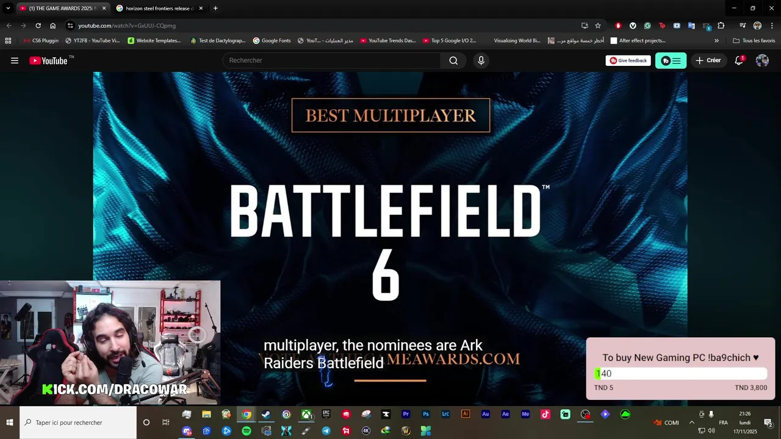
Task: Open World of Warcraft icon in the taskbar
Action: click(x=406, y=431)
